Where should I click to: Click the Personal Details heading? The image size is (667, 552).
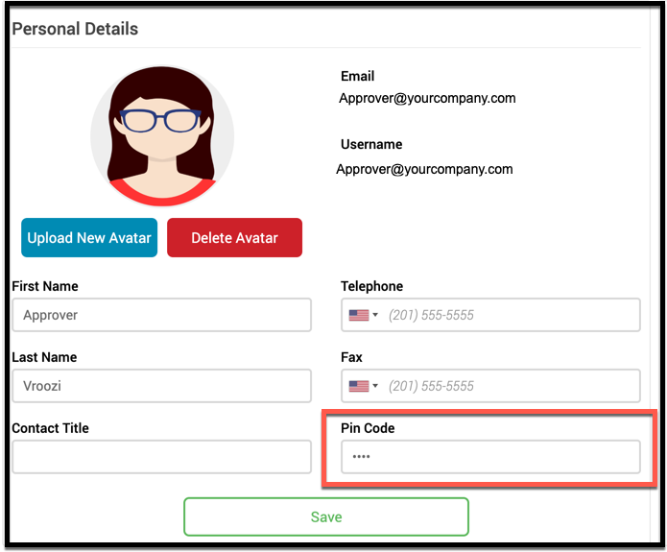pos(75,29)
